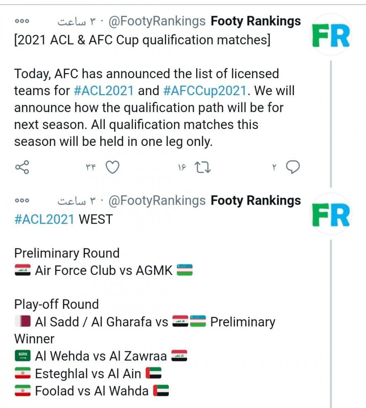This screenshot has width=366, height=408.
Task: Open @FootyRankings handle on second tweet
Action: tap(157, 200)
